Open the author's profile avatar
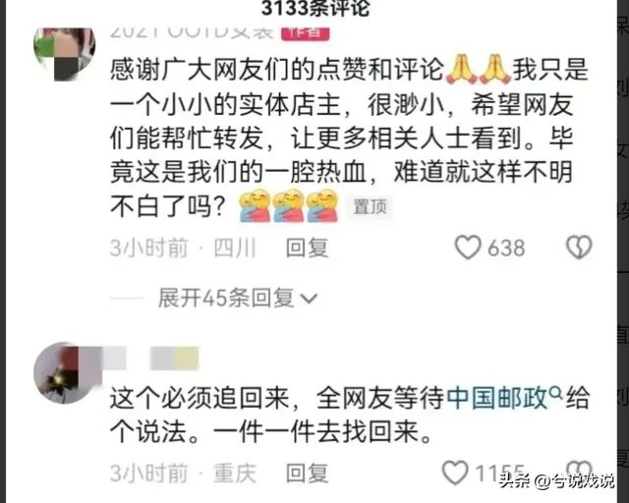629x503 pixels. coord(64,52)
